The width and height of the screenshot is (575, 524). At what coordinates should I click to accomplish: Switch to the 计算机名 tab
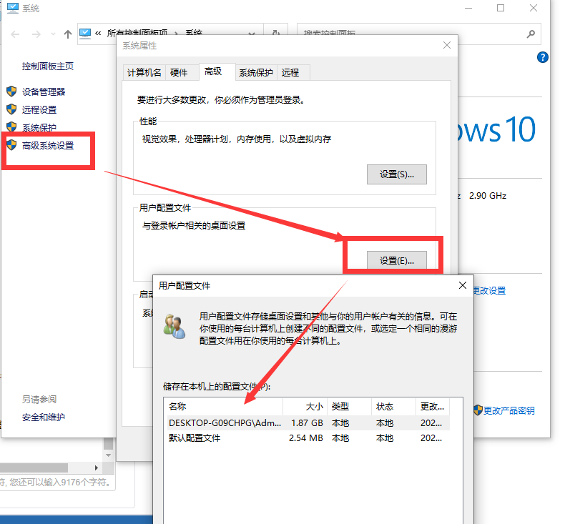(x=144, y=72)
